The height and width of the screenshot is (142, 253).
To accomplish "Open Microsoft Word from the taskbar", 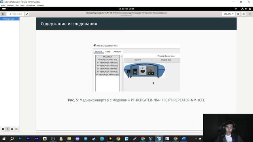I will coord(183,139).
